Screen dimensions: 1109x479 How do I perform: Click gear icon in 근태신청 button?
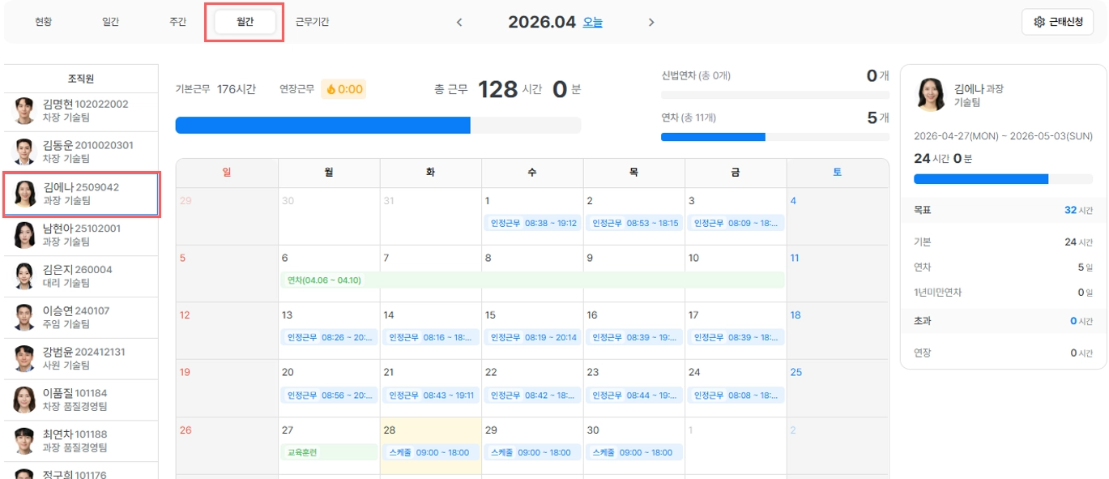(1039, 23)
